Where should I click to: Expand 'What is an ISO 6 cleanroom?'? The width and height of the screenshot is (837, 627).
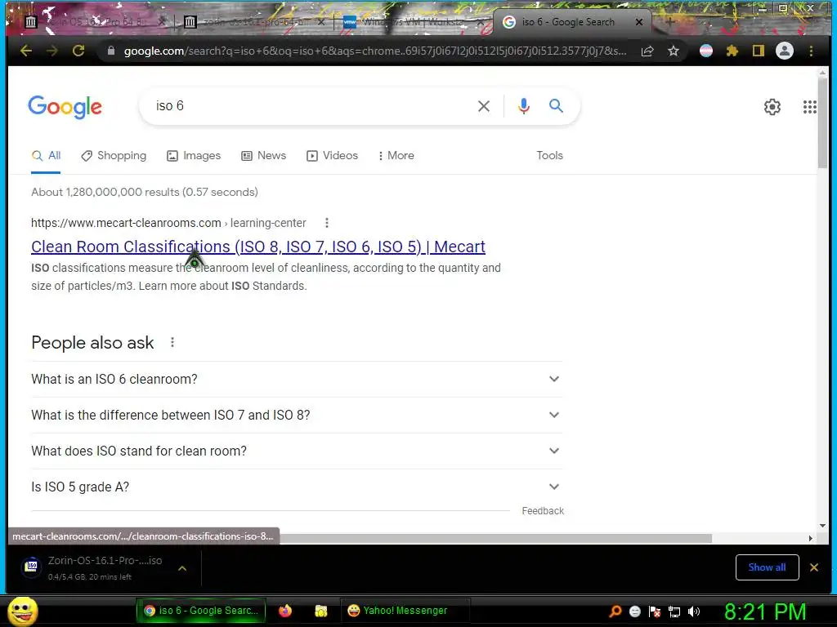(297, 379)
